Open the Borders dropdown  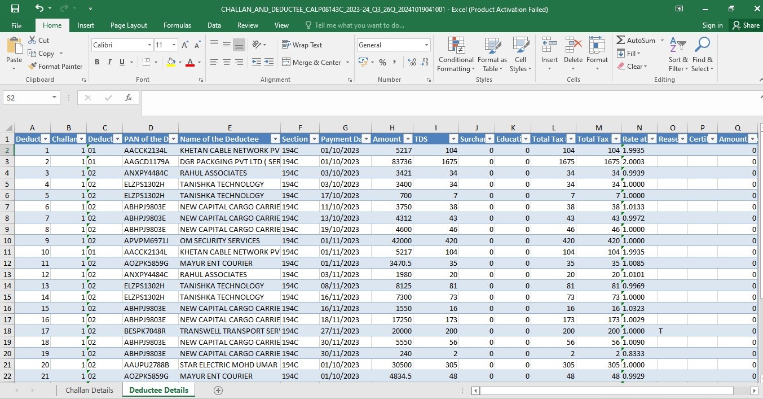coord(156,62)
